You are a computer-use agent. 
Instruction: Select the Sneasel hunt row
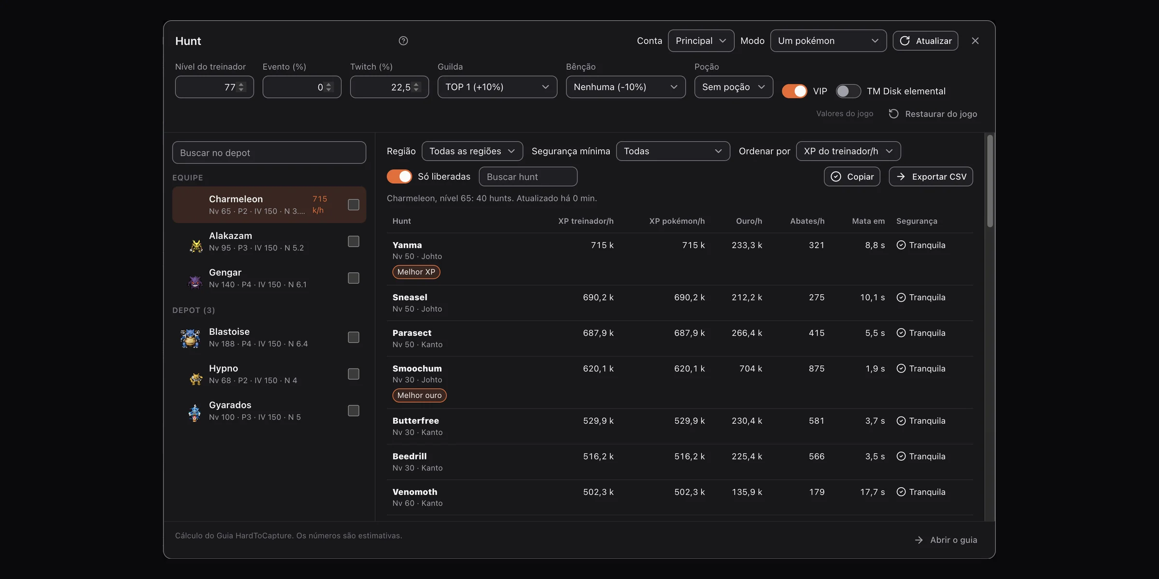pyautogui.click(x=680, y=303)
